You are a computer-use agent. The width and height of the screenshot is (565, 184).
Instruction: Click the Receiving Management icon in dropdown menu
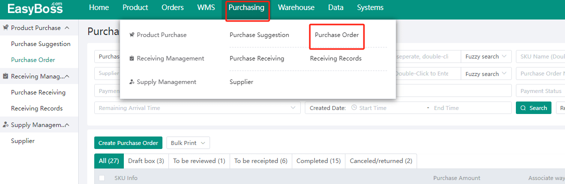pos(132,58)
